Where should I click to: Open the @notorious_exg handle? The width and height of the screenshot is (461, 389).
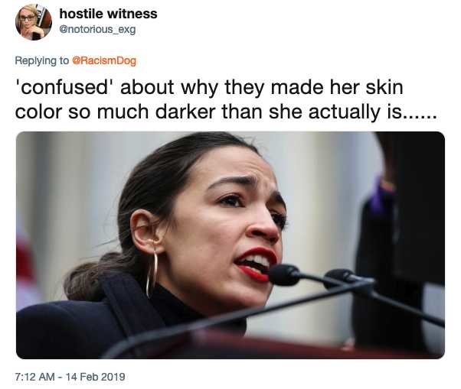[x=97, y=30]
